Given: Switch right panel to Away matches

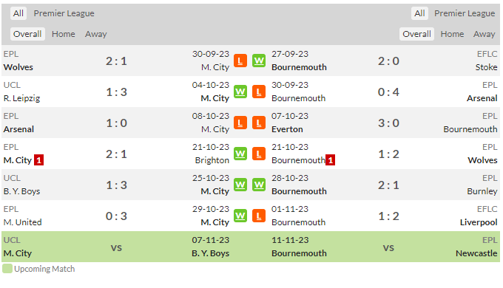Looking at the screenshot, I should click(x=484, y=34).
